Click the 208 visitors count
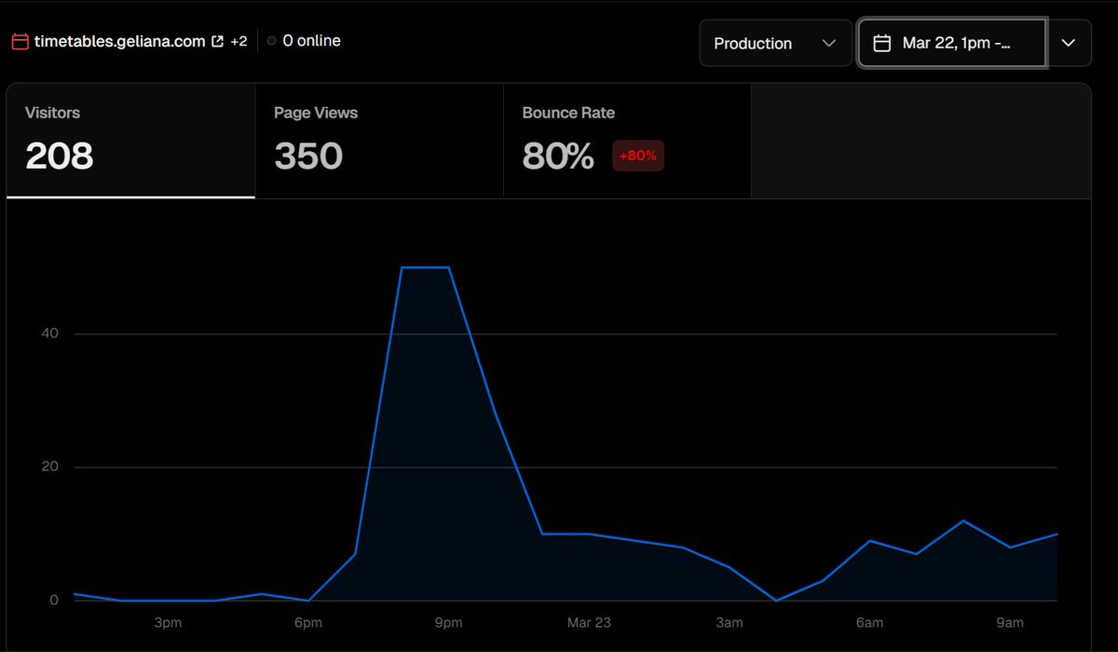Screen dimensions: 1118x652 pos(60,156)
